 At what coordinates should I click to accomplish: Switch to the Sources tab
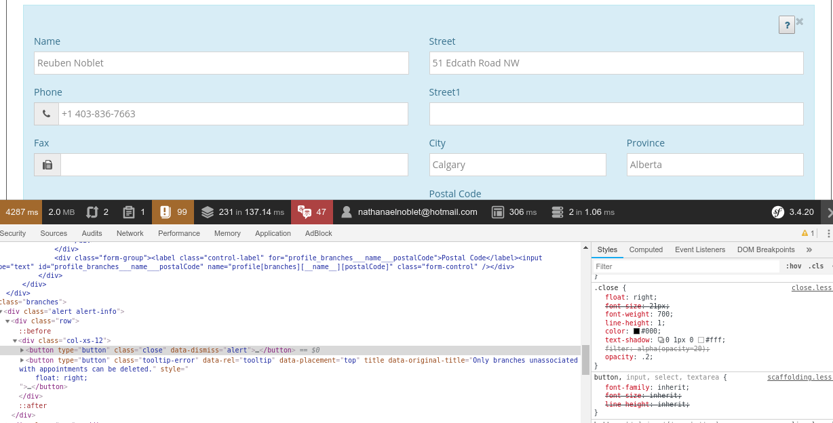click(54, 233)
